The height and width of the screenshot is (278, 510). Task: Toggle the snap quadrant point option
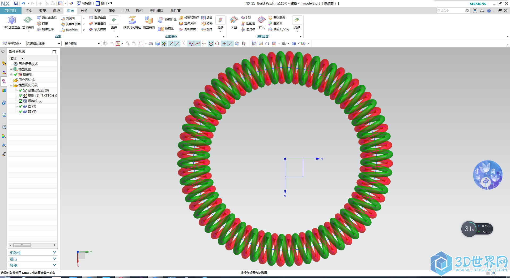pyautogui.click(x=217, y=44)
